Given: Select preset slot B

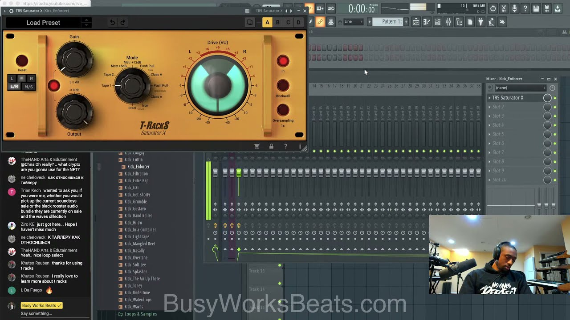Looking at the screenshot, I should 278,22.
